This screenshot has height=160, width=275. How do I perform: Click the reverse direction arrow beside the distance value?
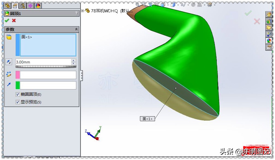click(x=8, y=62)
